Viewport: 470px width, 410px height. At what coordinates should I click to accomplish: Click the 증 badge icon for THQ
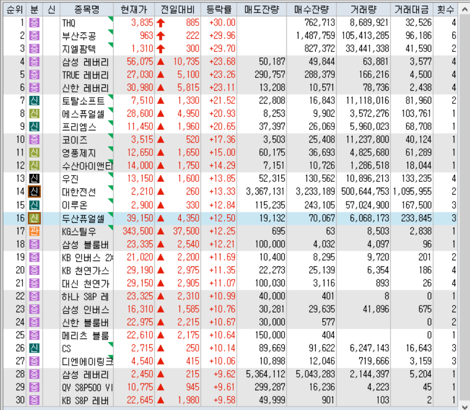tap(34, 23)
